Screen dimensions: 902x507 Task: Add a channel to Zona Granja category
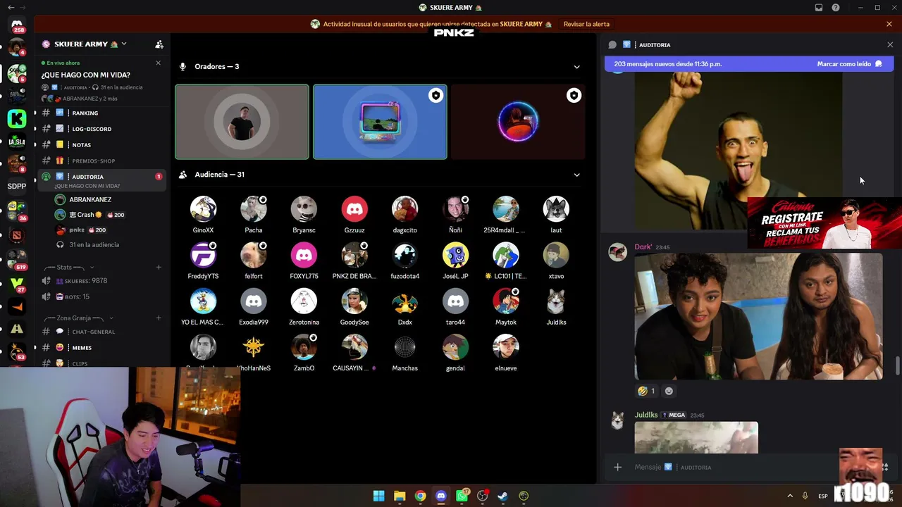click(159, 318)
